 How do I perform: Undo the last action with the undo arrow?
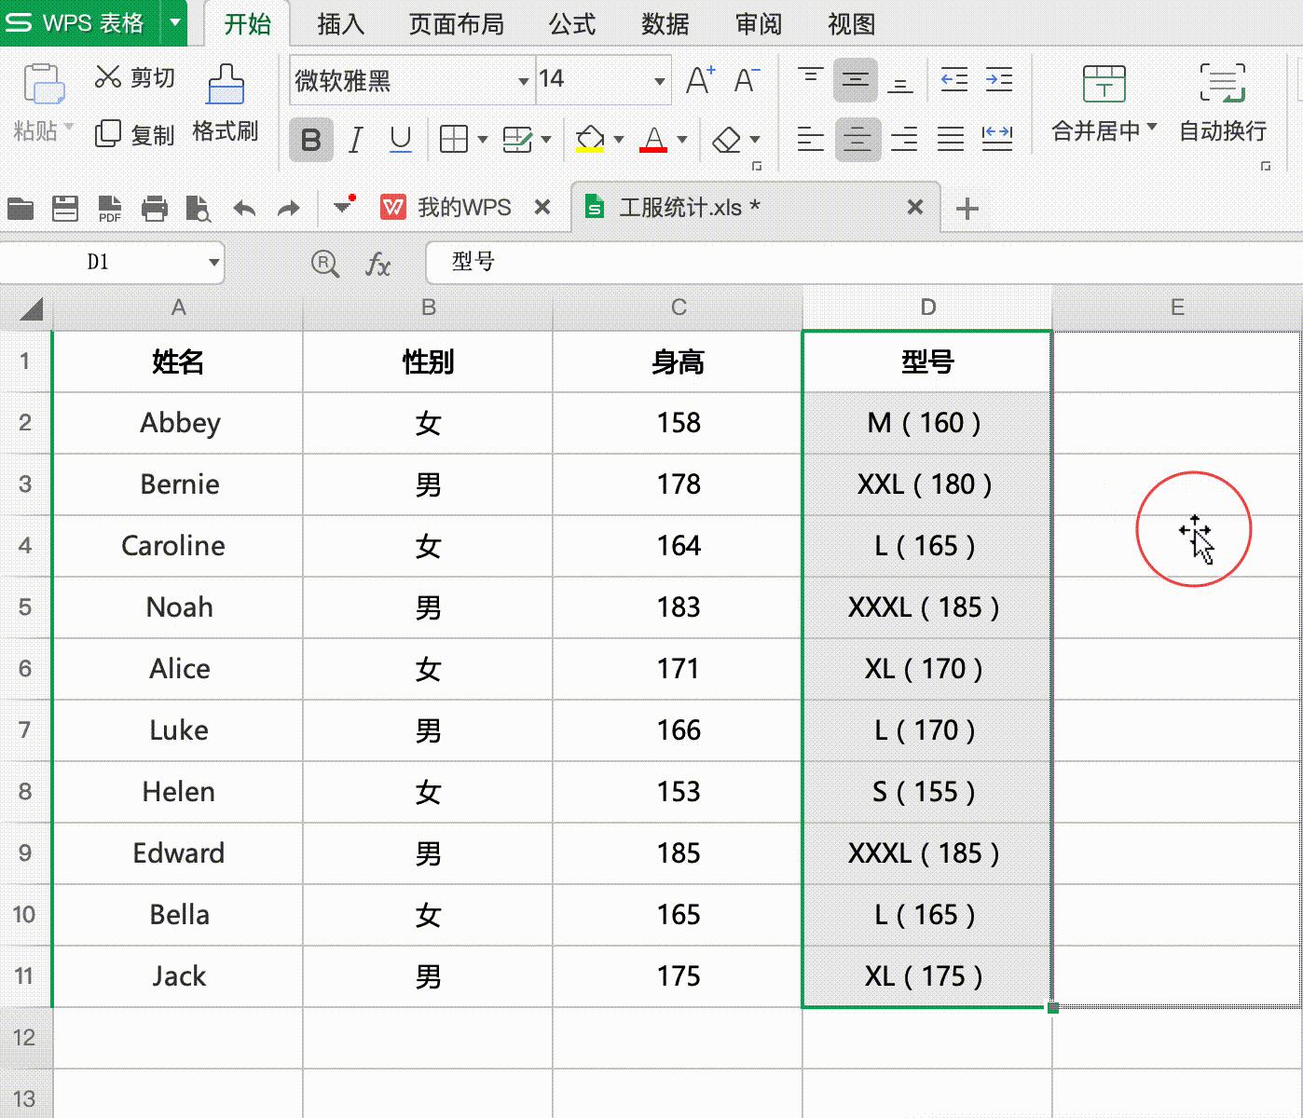click(x=244, y=208)
